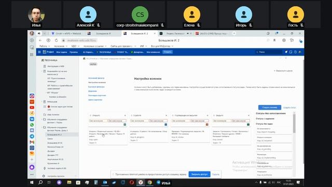Click the Открыто column color square
The width and height of the screenshot is (332, 187).
(x=125, y=125)
